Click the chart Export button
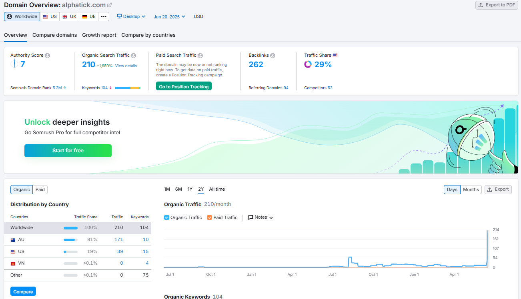The height and width of the screenshot is (299, 521). pyautogui.click(x=498, y=189)
